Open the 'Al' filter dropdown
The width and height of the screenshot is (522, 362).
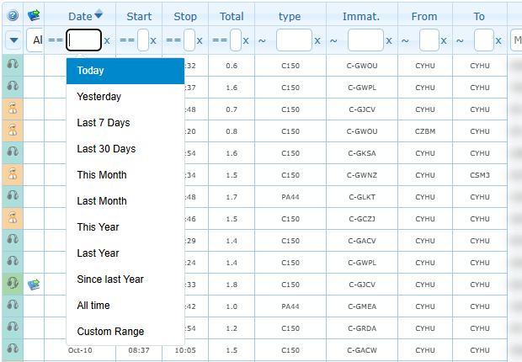[35, 40]
